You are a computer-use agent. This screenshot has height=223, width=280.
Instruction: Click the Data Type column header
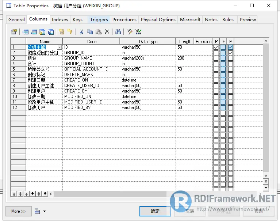pyautogui.click(x=148, y=41)
